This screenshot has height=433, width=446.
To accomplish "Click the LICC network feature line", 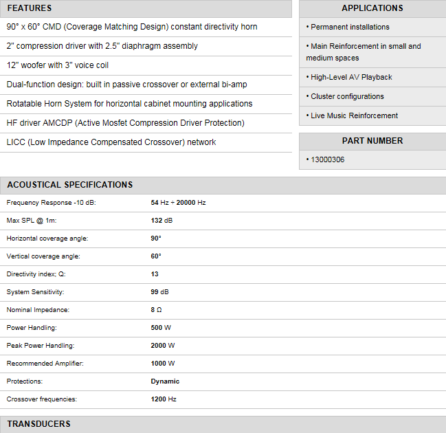I will (111, 142).
